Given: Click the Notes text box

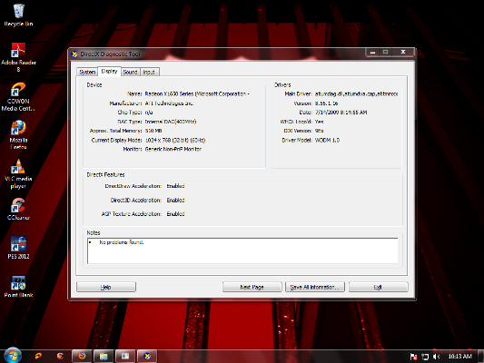Looking at the screenshot, I should point(242,250).
